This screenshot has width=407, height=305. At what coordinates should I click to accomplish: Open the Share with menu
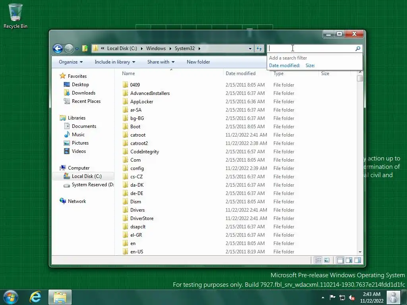161,62
